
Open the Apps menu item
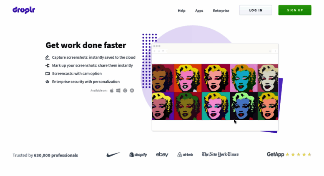(199, 10)
